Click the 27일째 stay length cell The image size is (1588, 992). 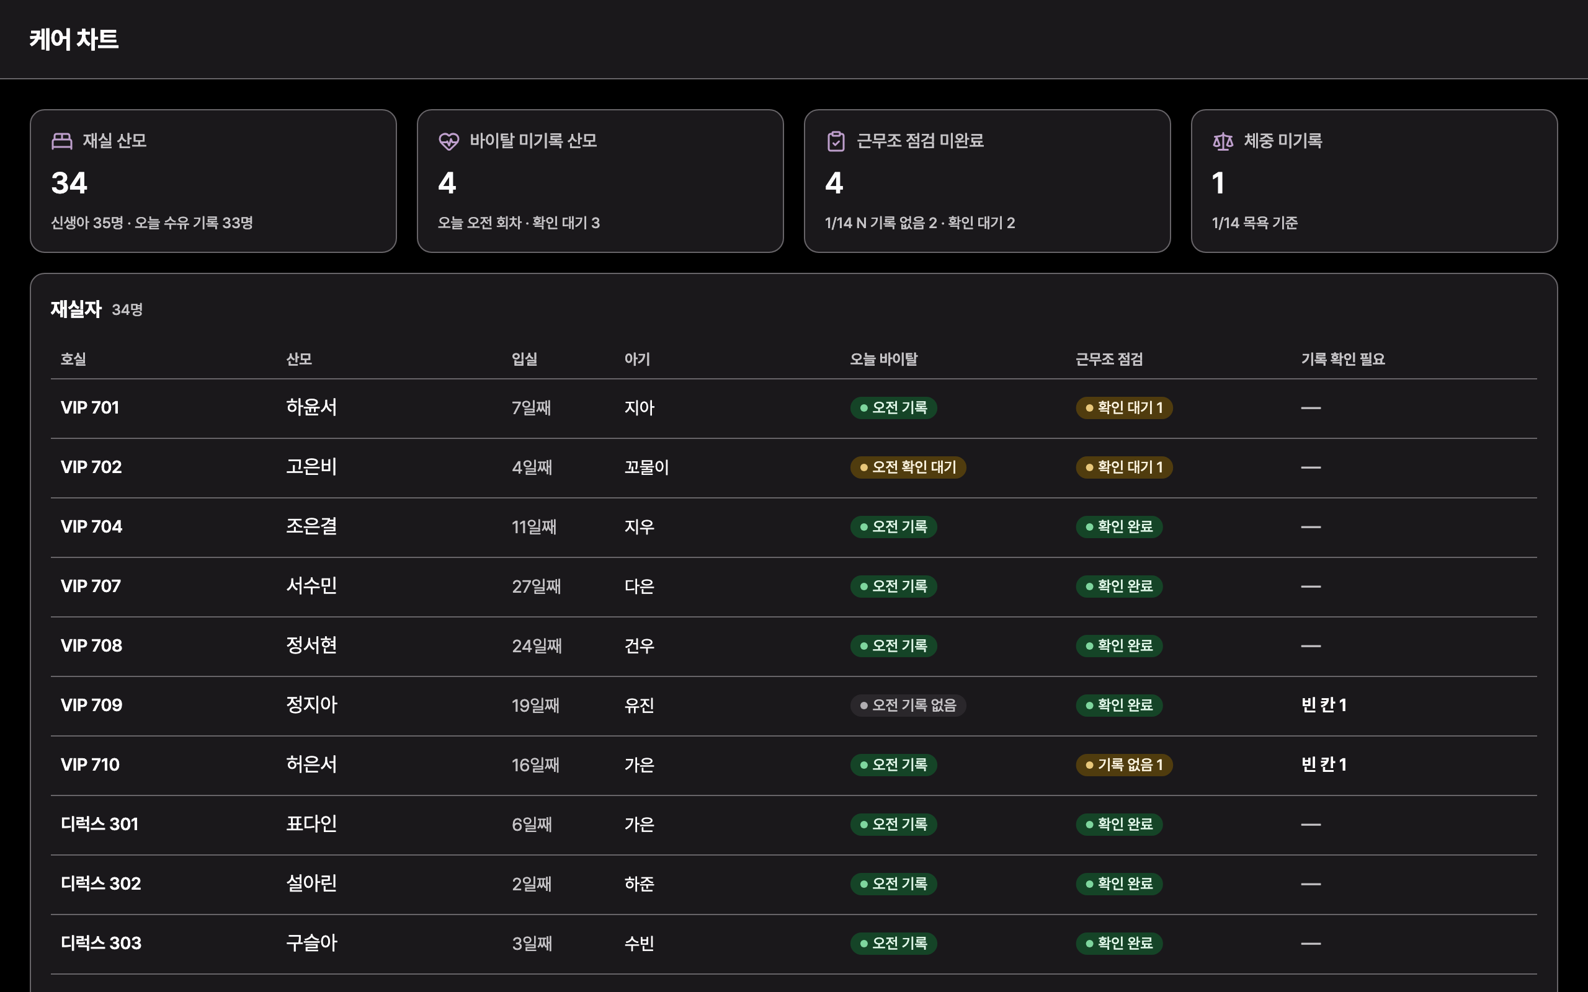536,586
